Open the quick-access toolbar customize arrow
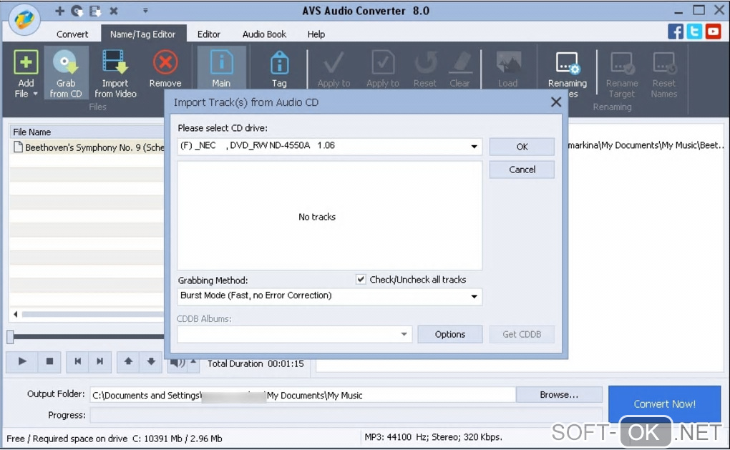This screenshot has height=450, width=730. tap(145, 10)
